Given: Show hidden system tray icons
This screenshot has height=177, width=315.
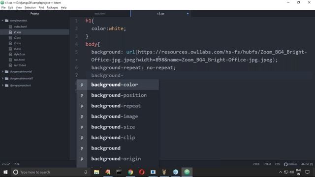Looking at the screenshot, I should click(x=281, y=172).
